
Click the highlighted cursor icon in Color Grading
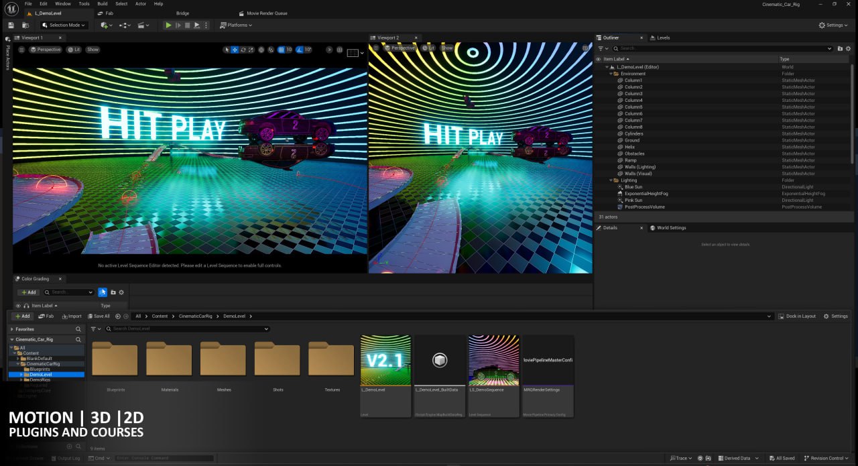103,292
